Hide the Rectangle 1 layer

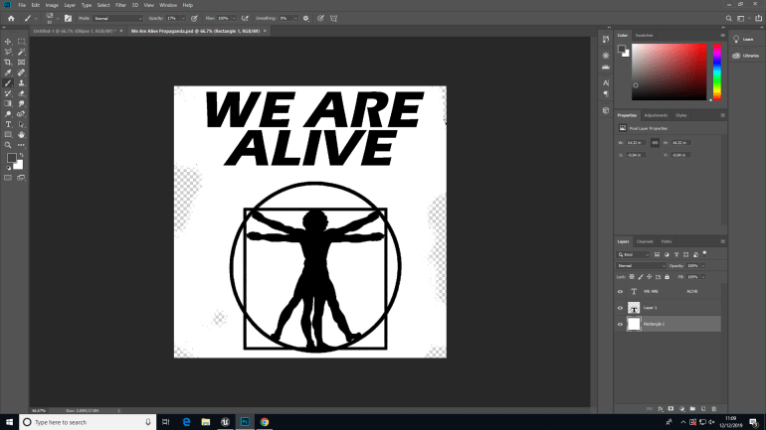pos(620,325)
